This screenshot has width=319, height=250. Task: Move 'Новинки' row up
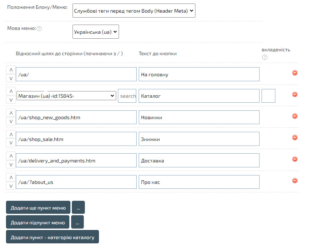11,113
